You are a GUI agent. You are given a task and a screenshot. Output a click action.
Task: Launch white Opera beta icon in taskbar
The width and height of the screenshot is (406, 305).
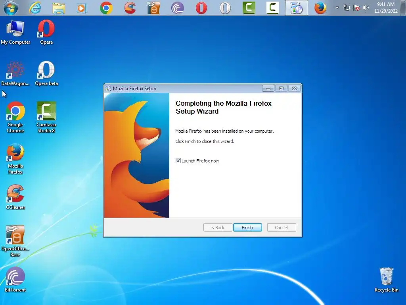pos(225,8)
